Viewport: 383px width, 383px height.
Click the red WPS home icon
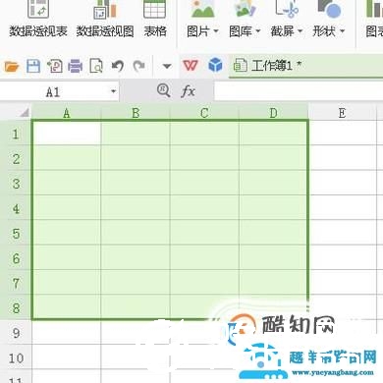[191, 66]
